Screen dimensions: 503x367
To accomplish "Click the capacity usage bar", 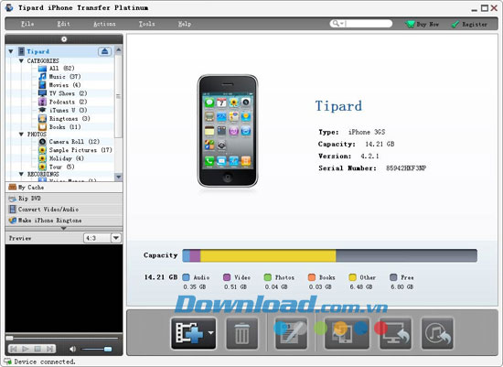I will pos(330,255).
